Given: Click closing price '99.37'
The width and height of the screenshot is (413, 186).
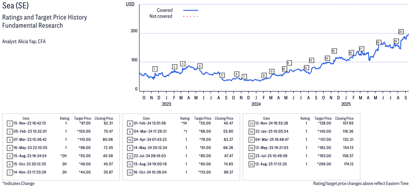Looking at the screenshot, I should [228, 172].
